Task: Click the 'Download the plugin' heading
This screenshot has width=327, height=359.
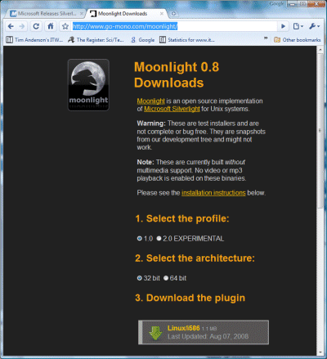Action: (x=190, y=298)
